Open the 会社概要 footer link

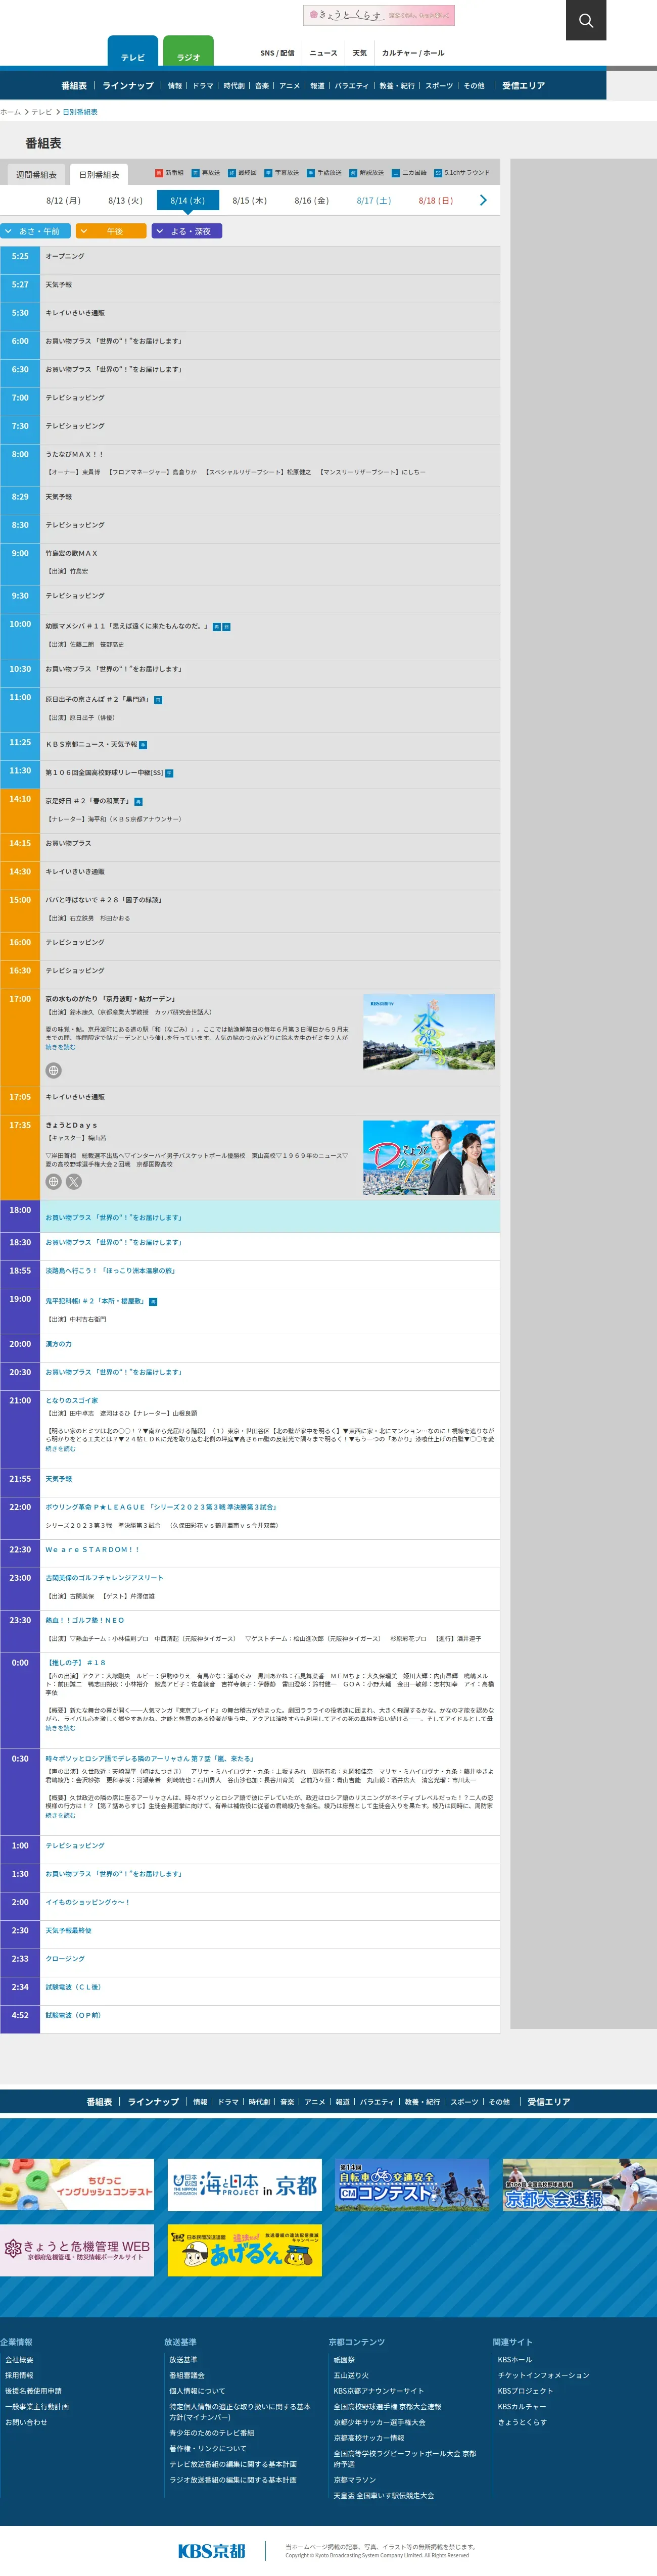[19, 2359]
